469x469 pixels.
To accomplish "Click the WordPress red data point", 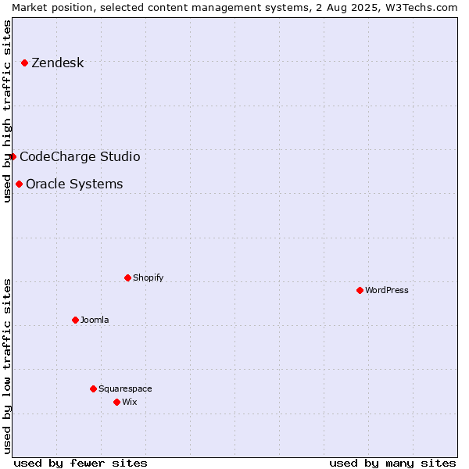I will [x=360, y=291].
